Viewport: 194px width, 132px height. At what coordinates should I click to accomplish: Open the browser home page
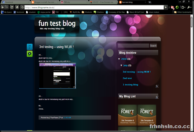click(17, 7)
